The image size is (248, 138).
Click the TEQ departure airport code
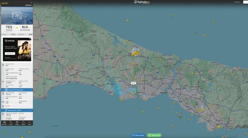pos(9,27)
